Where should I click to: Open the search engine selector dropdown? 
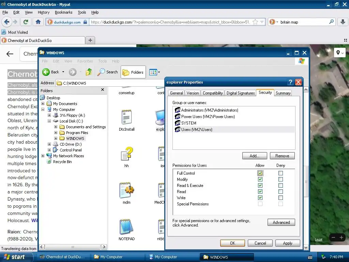[x=277, y=22]
